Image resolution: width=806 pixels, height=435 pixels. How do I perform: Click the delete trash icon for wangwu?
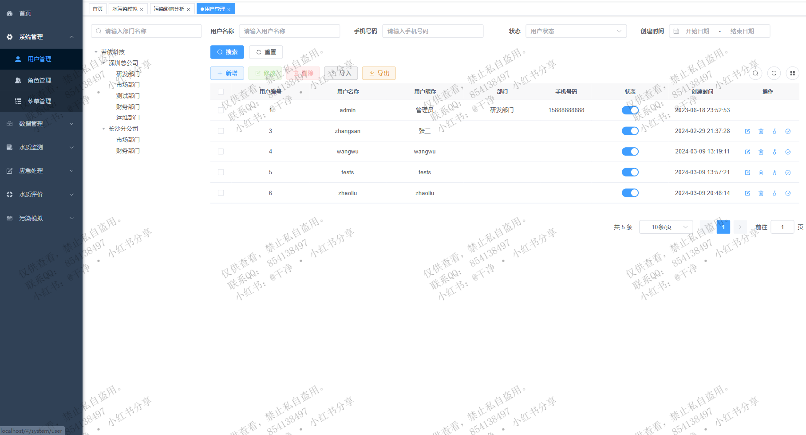(761, 152)
